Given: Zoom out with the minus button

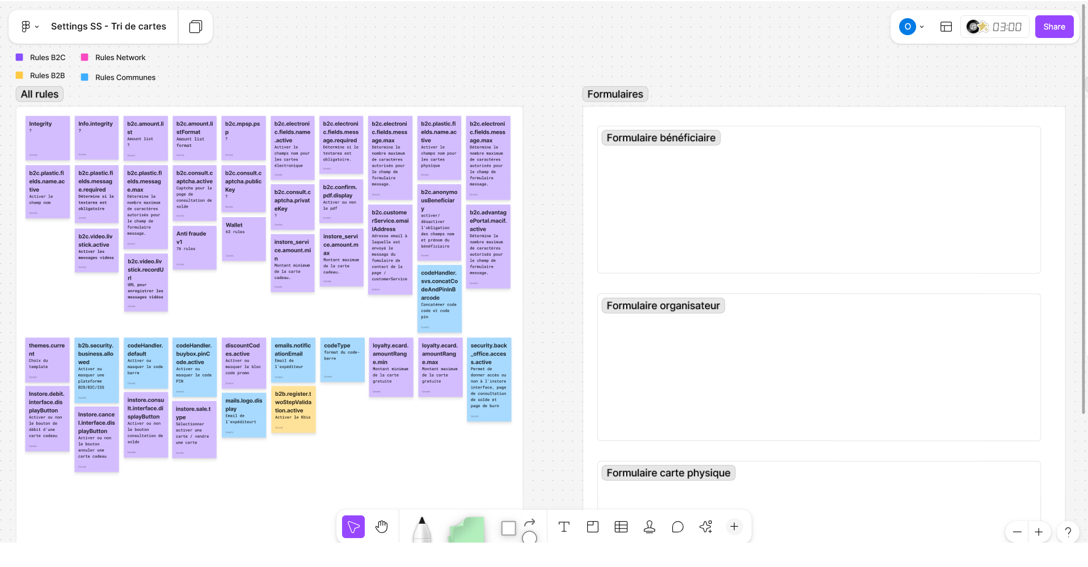Looking at the screenshot, I should click(x=1017, y=532).
